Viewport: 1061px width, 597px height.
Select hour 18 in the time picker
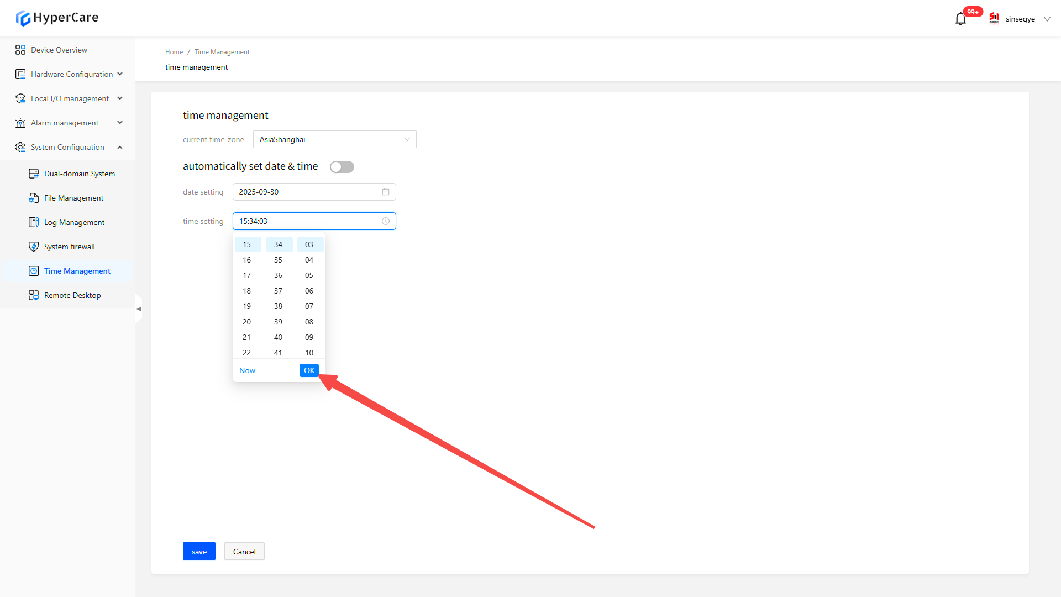pos(247,291)
